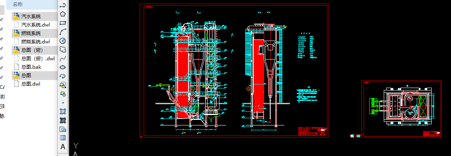Screen dimensions: 451x156
Task: Select the 汽水系统.dwl file
Action: pyautogui.click(x=35, y=25)
